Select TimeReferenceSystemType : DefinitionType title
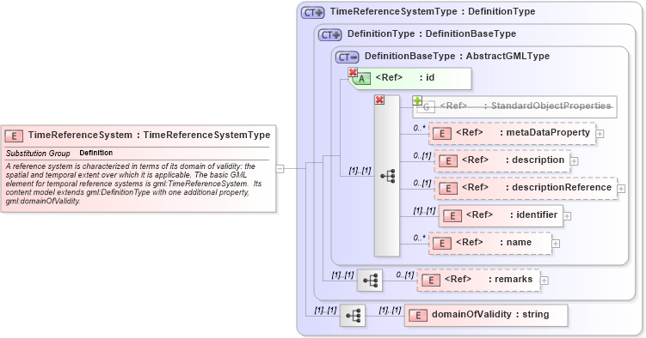 (433, 11)
